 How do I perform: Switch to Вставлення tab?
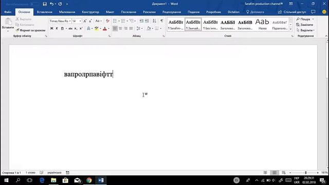(45, 12)
